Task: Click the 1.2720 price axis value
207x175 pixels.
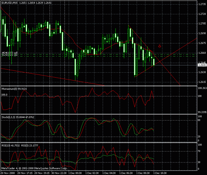Action: 202,14
